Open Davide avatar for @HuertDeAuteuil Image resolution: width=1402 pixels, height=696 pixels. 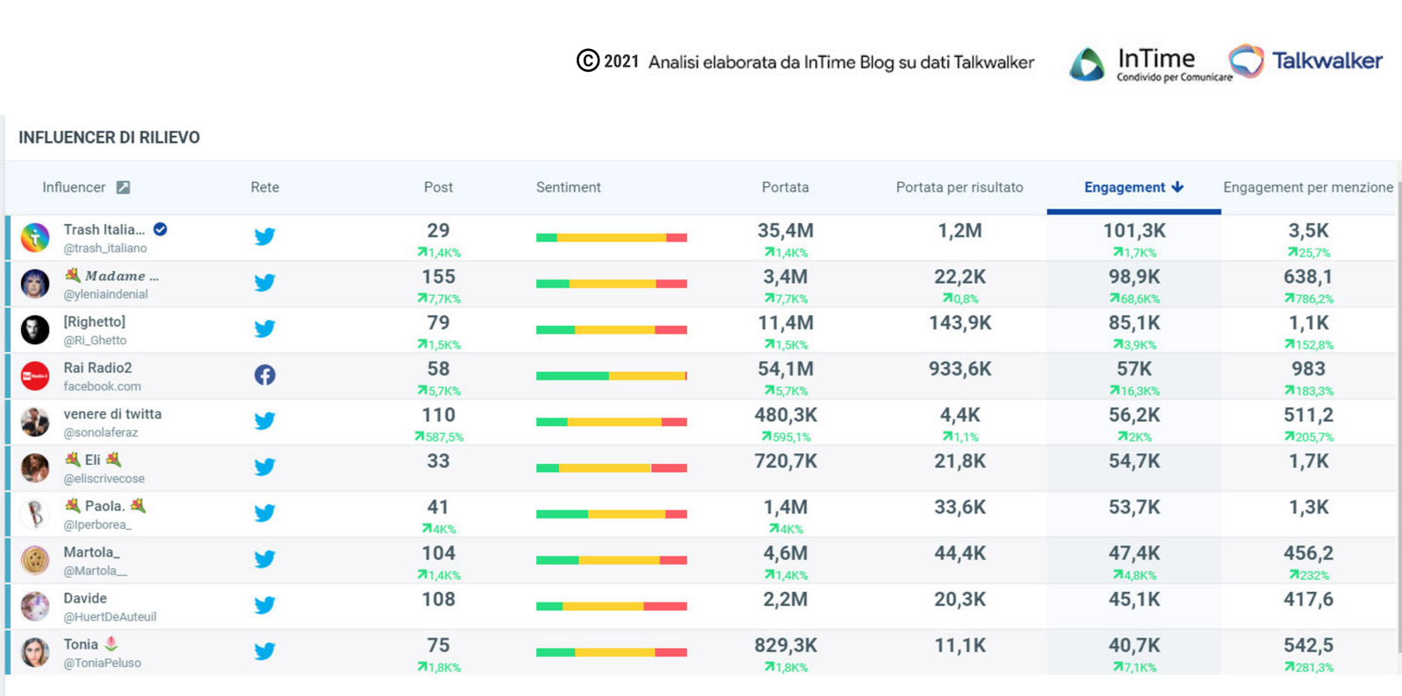35,606
